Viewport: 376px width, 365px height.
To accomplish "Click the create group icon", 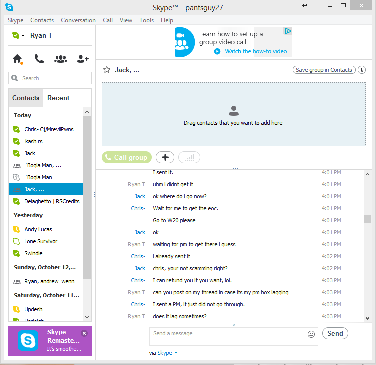I will click(61, 59).
